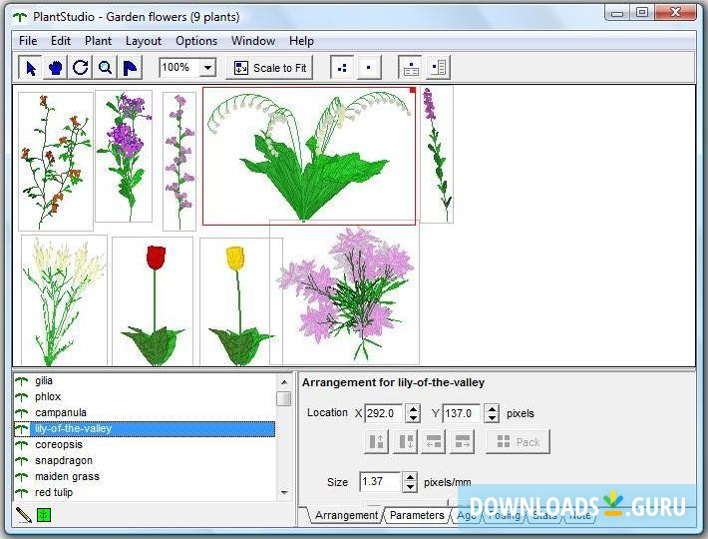Open the Help menu
The width and height of the screenshot is (708, 539).
pos(301,41)
